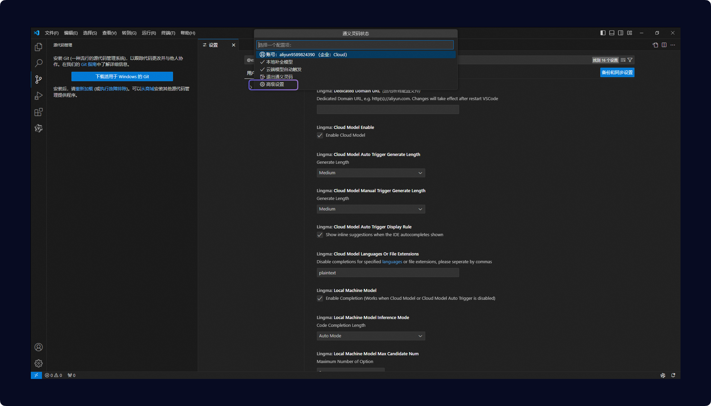Open the editor More Actions ellipsis

(673, 45)
